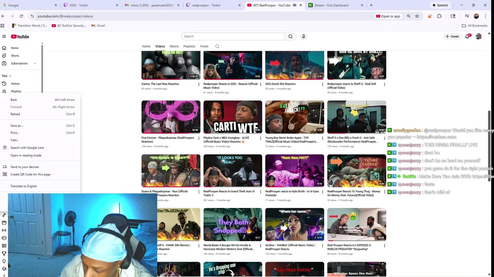Image resolution: width=494 pixels, height=277 pixels.
Task: Switch to the Stream - Kick Dashboard tab
Action: click(335, 5)
